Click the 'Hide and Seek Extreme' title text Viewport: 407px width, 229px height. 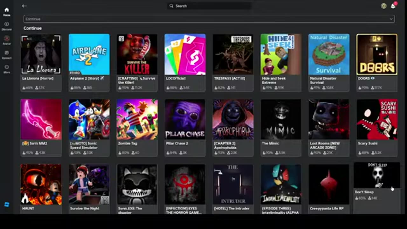(274, 80)
